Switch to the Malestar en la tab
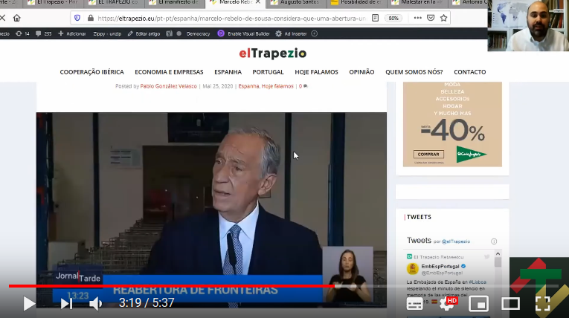The height and width of the screenshot is (318, 569). [417, 2]
